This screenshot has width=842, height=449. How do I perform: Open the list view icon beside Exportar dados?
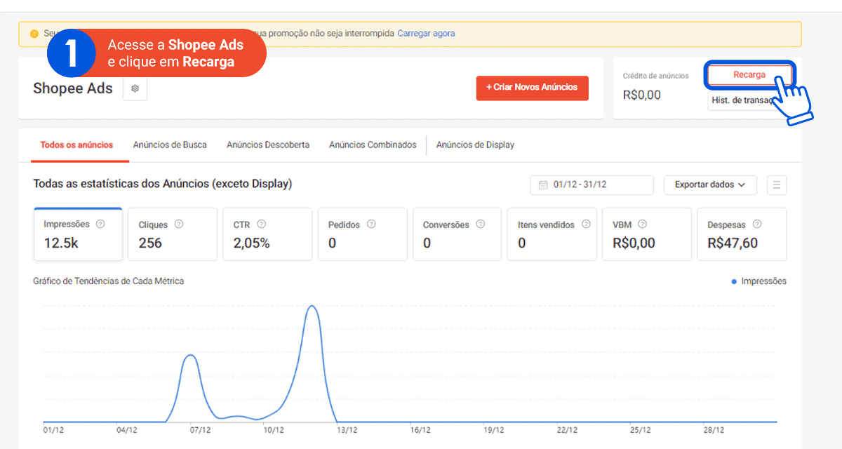tap(777, 185)
